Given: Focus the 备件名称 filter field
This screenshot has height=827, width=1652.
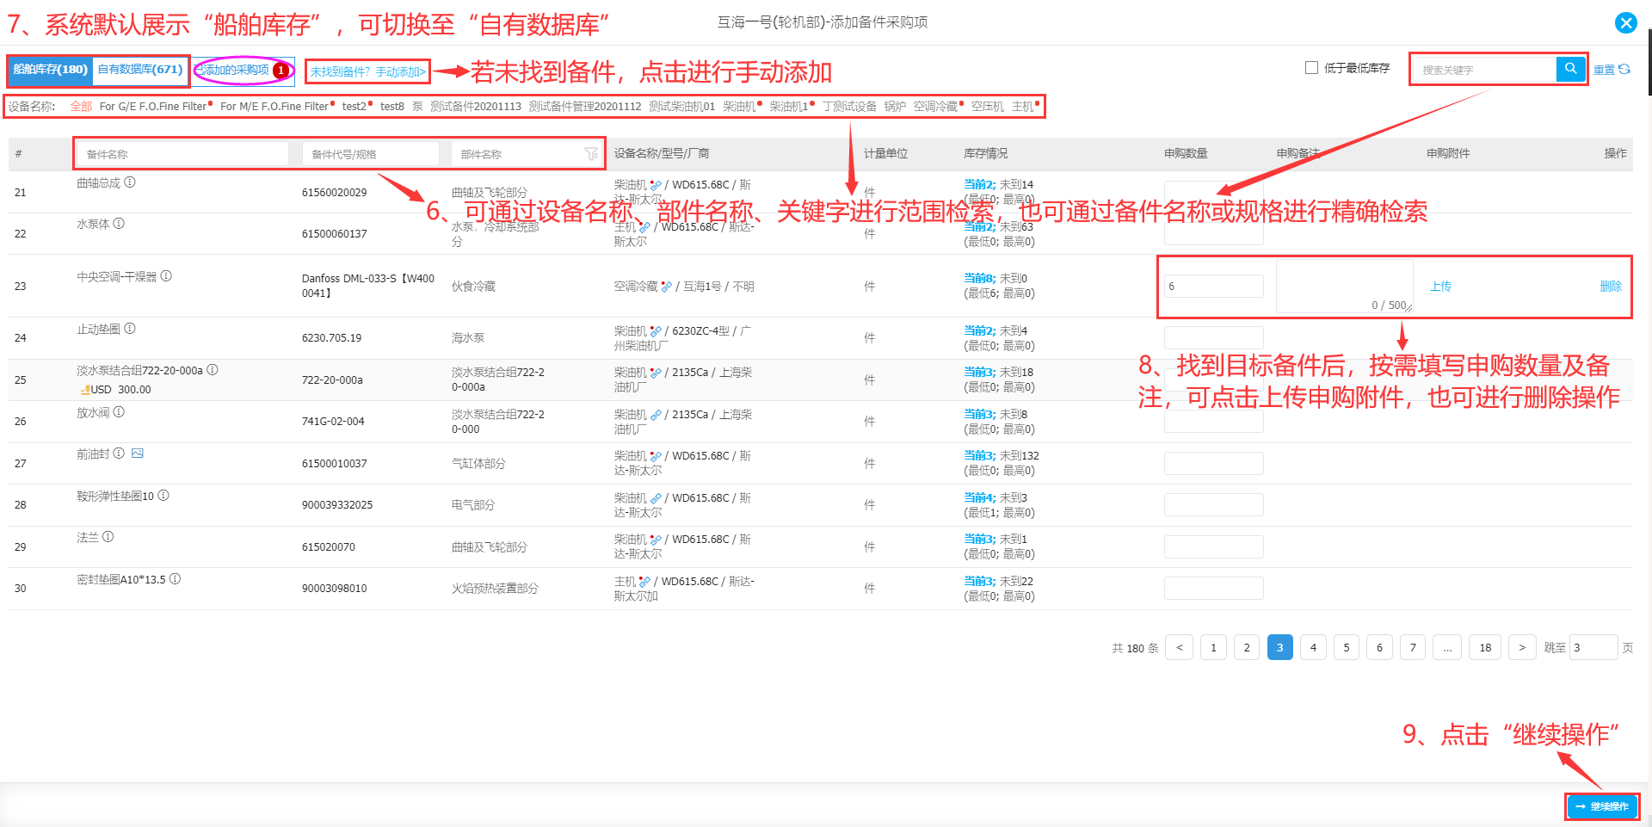Looking at the screenshot, I should tap(182, 154).
